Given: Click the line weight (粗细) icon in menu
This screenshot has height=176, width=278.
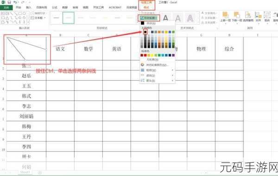Looking at the screenshot, I should coord(143,70).
